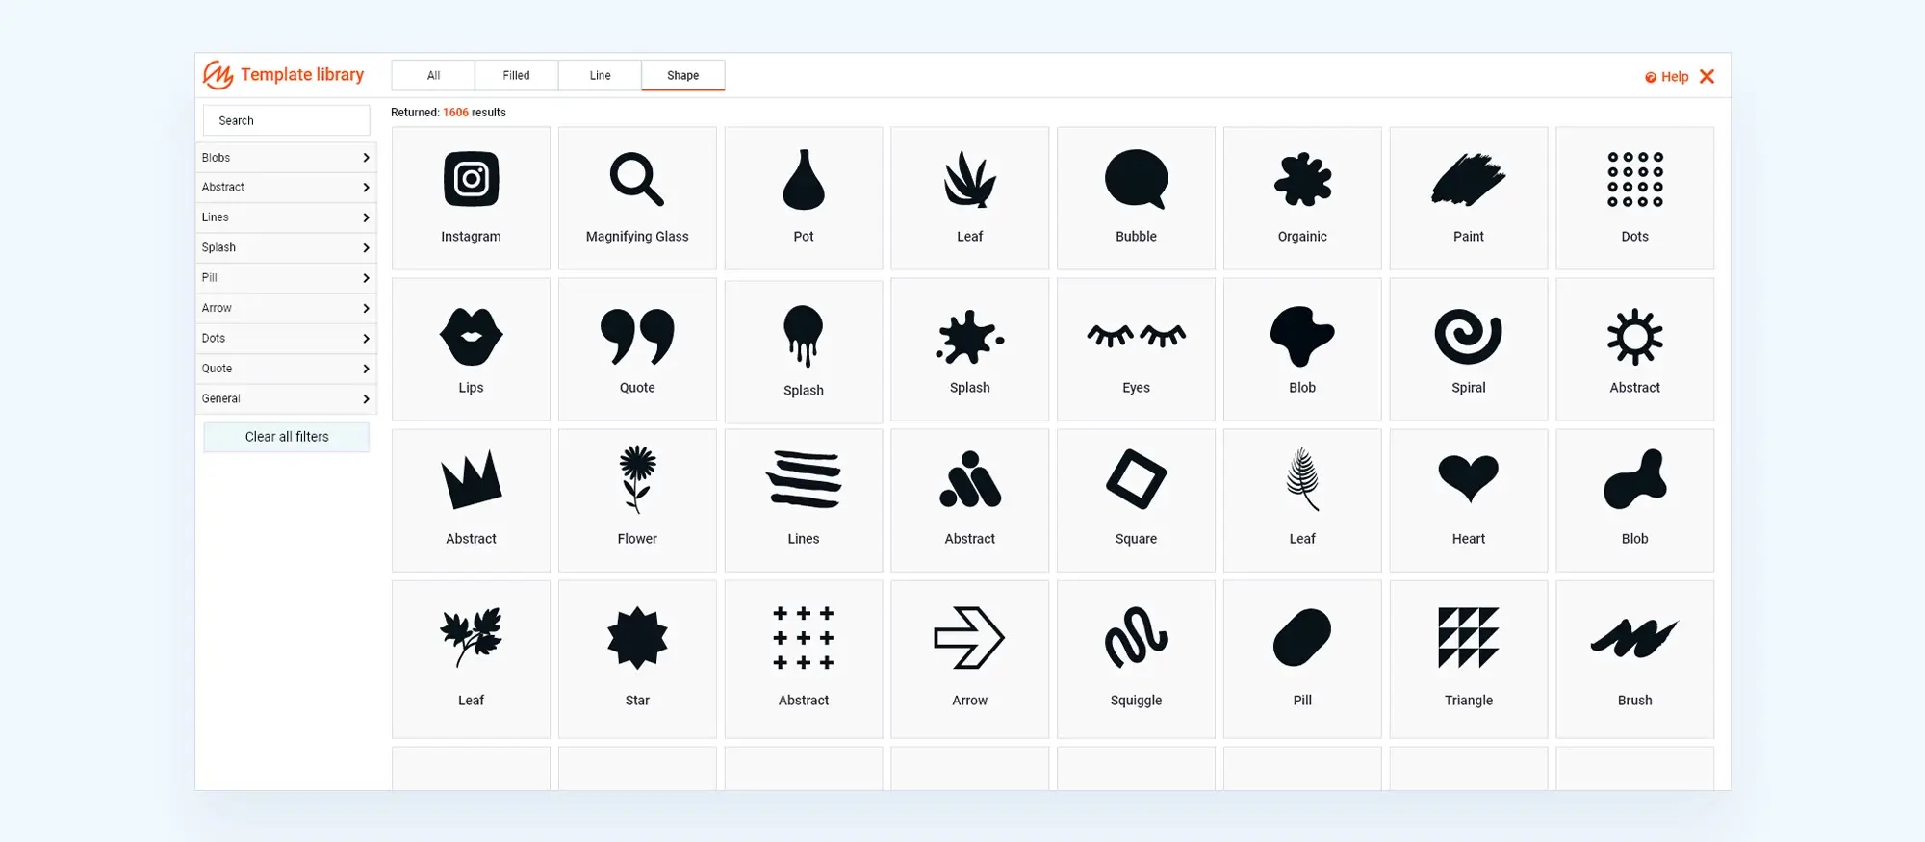Select the Lines brush shape
The width and height of the screenshot is (1925, 842).
coord(804,500)
